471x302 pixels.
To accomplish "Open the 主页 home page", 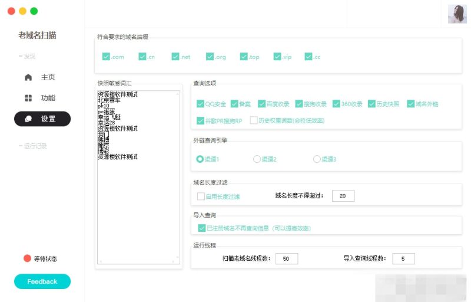I will (x=42, y=77).
